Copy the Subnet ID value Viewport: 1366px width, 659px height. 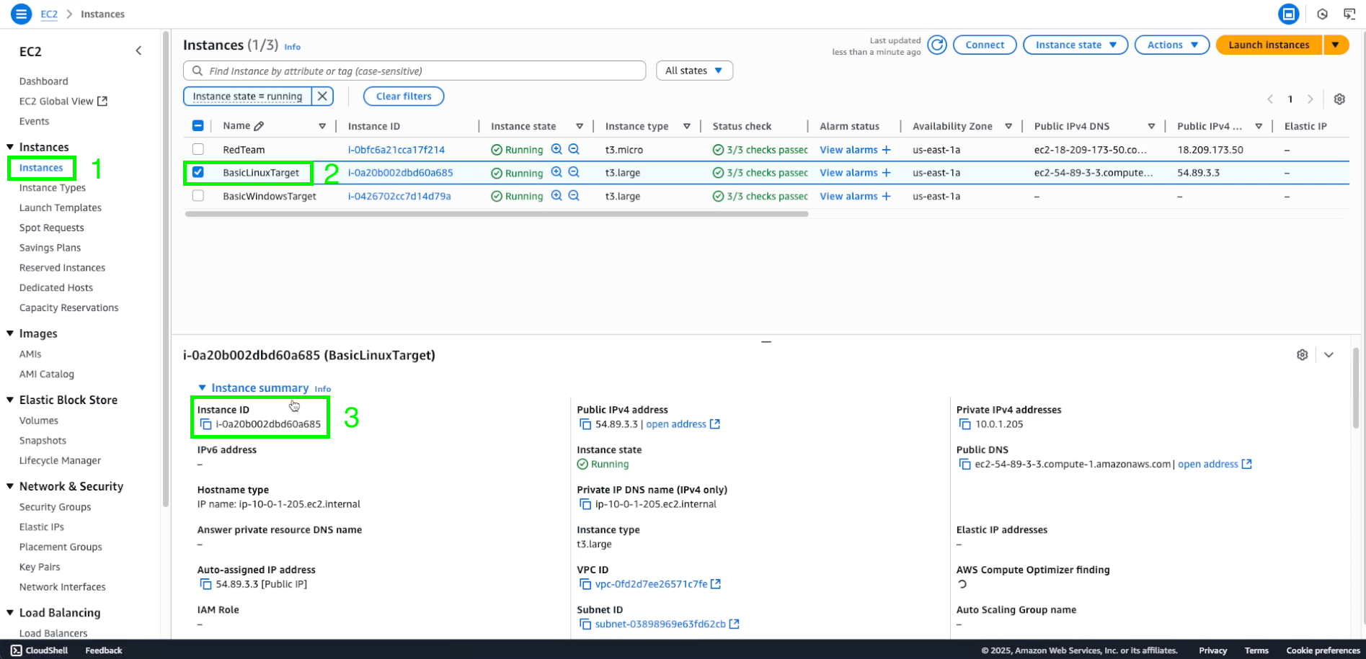point(585,624)
